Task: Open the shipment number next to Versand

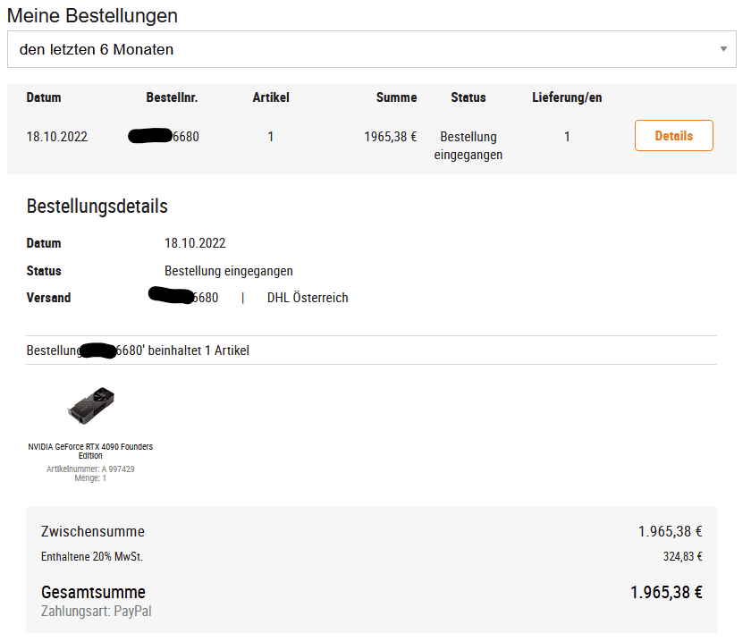Action: 183,298
